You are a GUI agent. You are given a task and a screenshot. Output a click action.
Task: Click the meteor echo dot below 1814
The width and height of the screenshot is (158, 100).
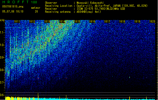tap(66, 78)
